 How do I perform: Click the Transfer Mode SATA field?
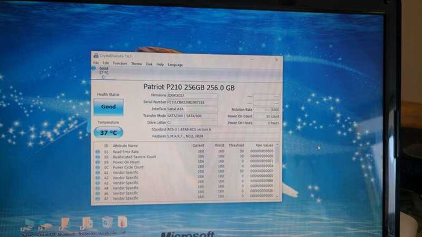192,116
